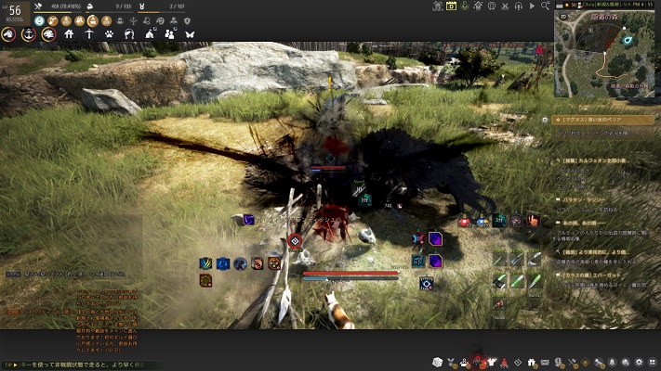This screenshot has width=661, height=371.
Task: Click the red HP potion quickslot
Action: [x=464, y=221]
